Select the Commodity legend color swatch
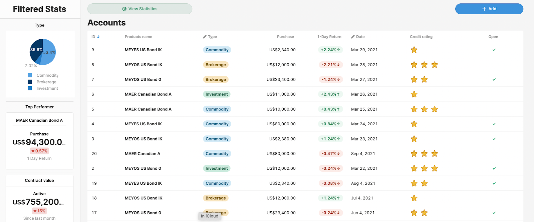Screen dimensions: 534x222 [30, 75]
